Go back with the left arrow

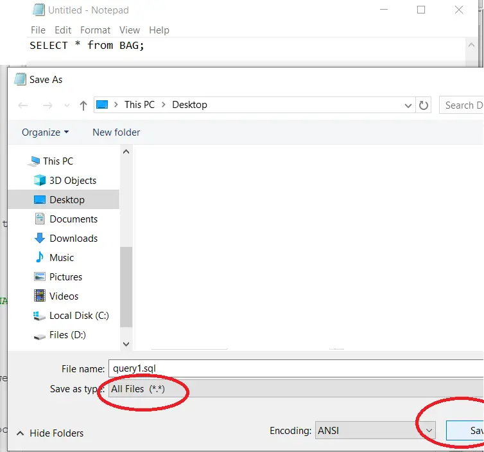[x=23, y=105]
